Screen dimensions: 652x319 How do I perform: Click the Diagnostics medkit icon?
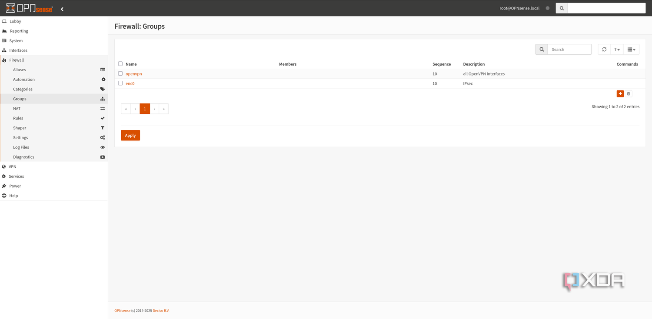pos(103,157)
